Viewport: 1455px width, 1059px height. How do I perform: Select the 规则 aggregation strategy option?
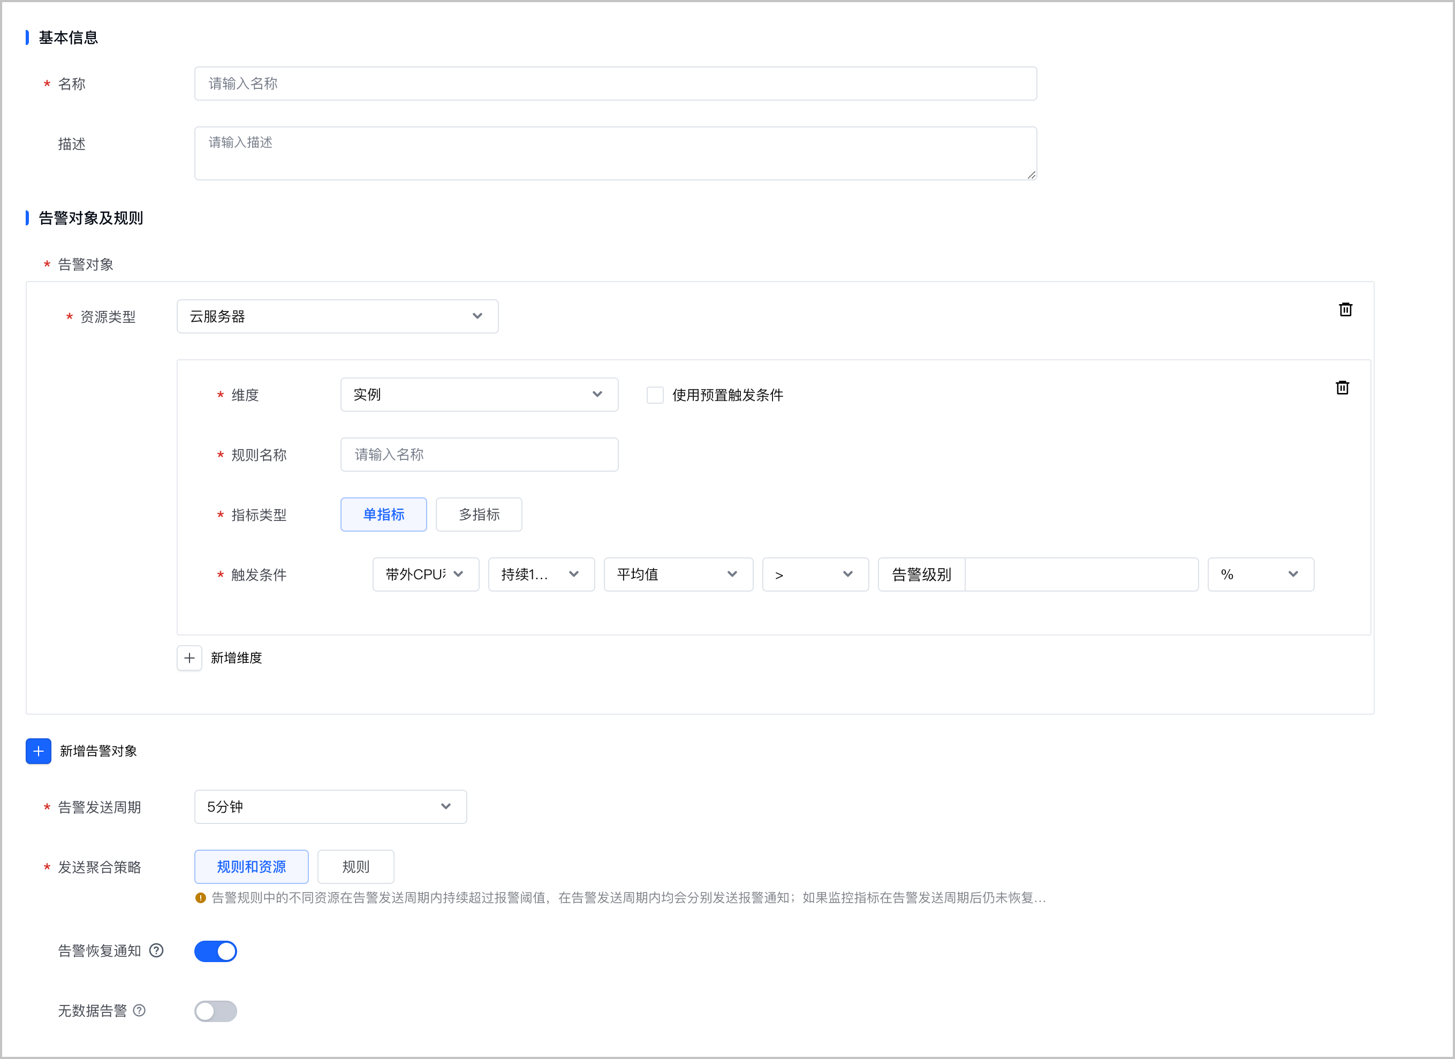coord(356,867)
